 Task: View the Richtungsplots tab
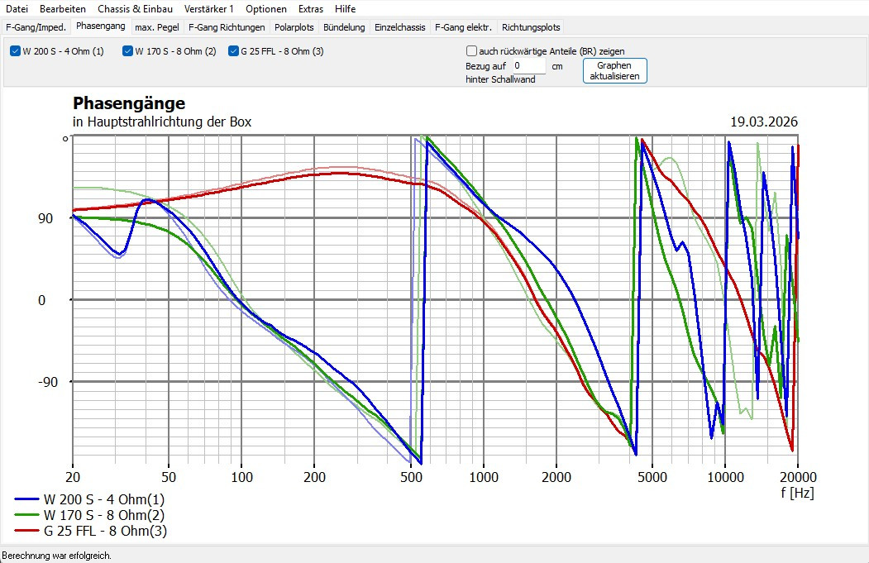click(531, 26)
